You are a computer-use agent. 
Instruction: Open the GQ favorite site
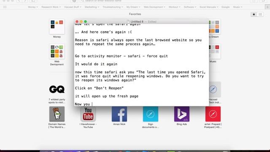point(57,89)
